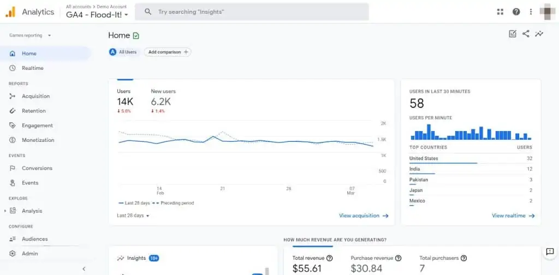Open the Google apps grid icon
559x275 pixels.
point(500,12)
